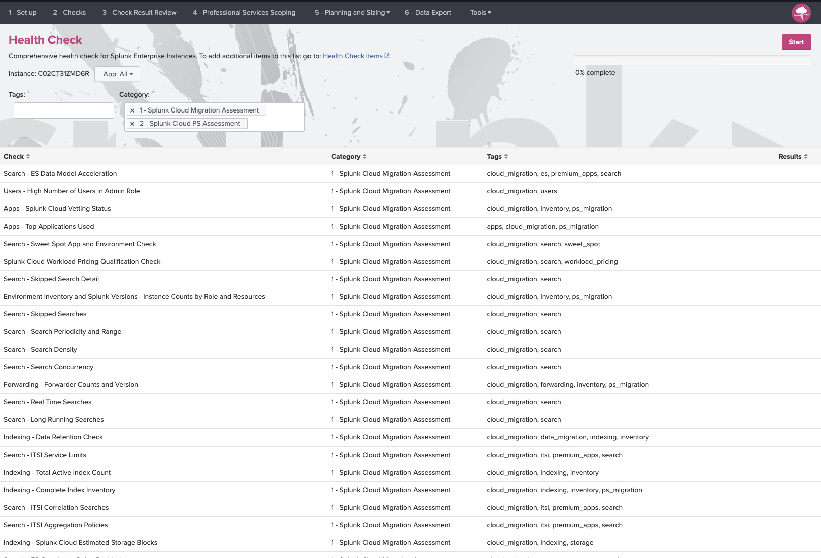This screenshot has height=558, width=821.
Task: Click tags cell 'cloud_migration, search, workload_pricing'
Action: pyautogui.click(x=552, y=262)
